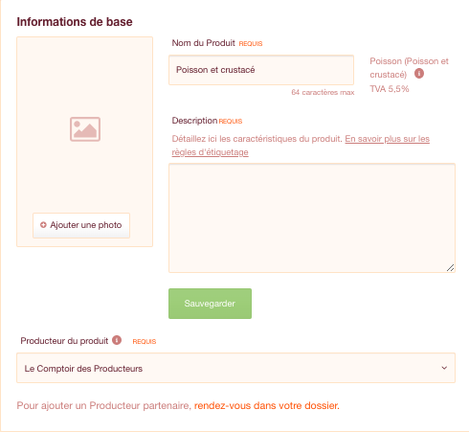Click the photo upload area panel
469x432 pixels.
[84, 142]
